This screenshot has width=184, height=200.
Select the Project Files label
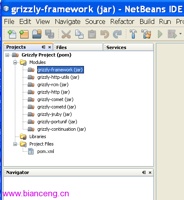41,144
